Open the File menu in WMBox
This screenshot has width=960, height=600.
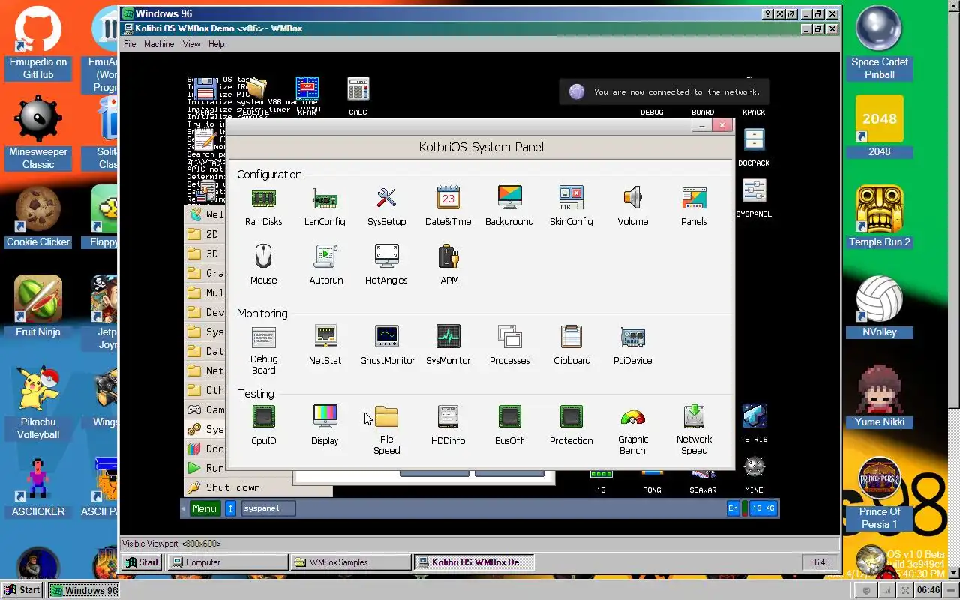pos(130,44)
